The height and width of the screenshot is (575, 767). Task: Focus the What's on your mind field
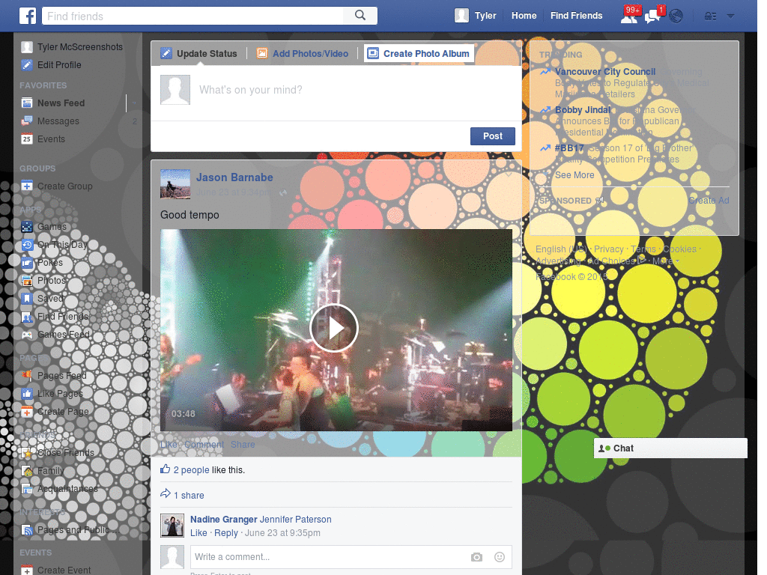[354, 90]
